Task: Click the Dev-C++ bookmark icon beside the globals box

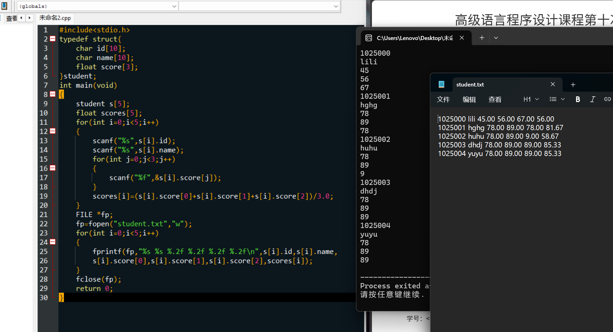Action: click(4, 6)
